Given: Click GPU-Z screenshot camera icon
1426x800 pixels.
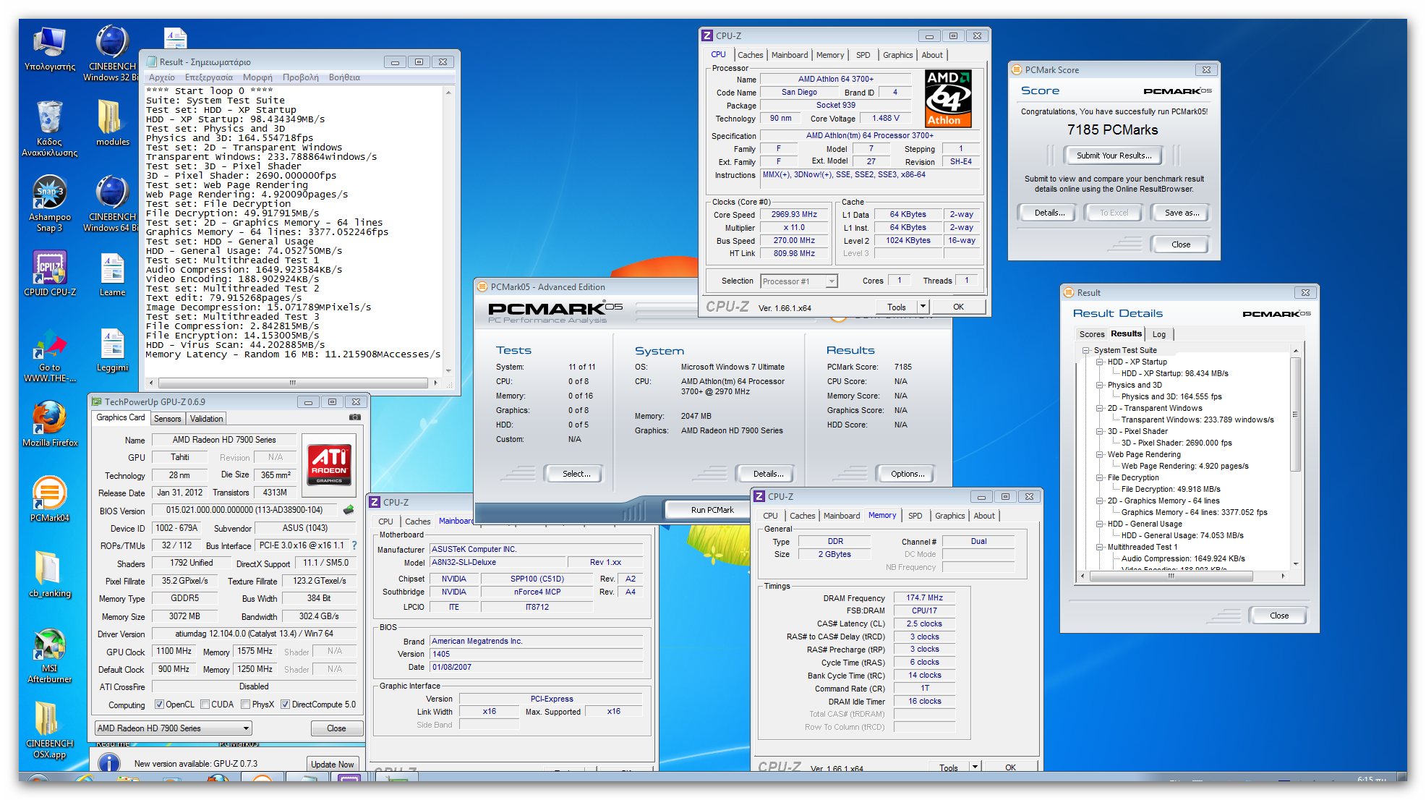Looking at the screenshot, I should coord(354,417).
